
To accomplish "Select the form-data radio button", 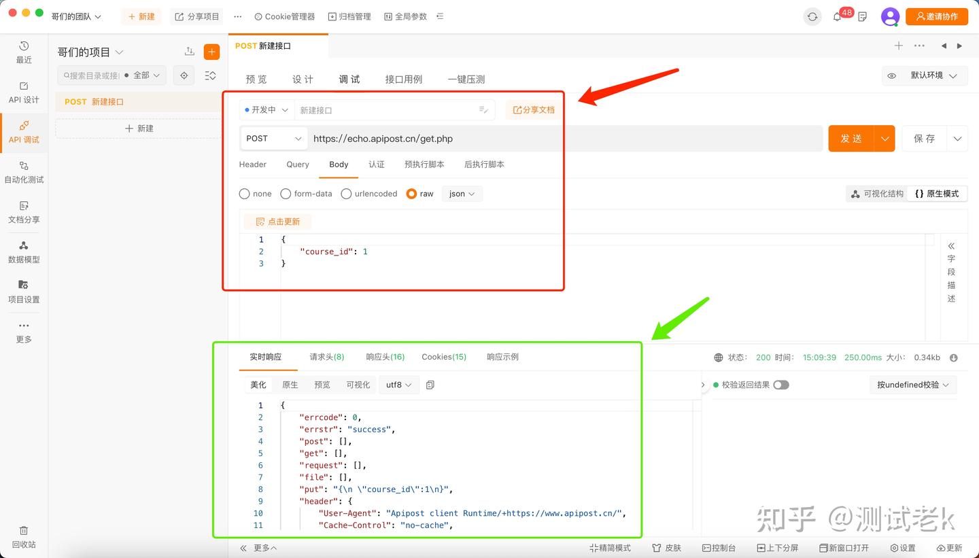I will coord(286,194).
